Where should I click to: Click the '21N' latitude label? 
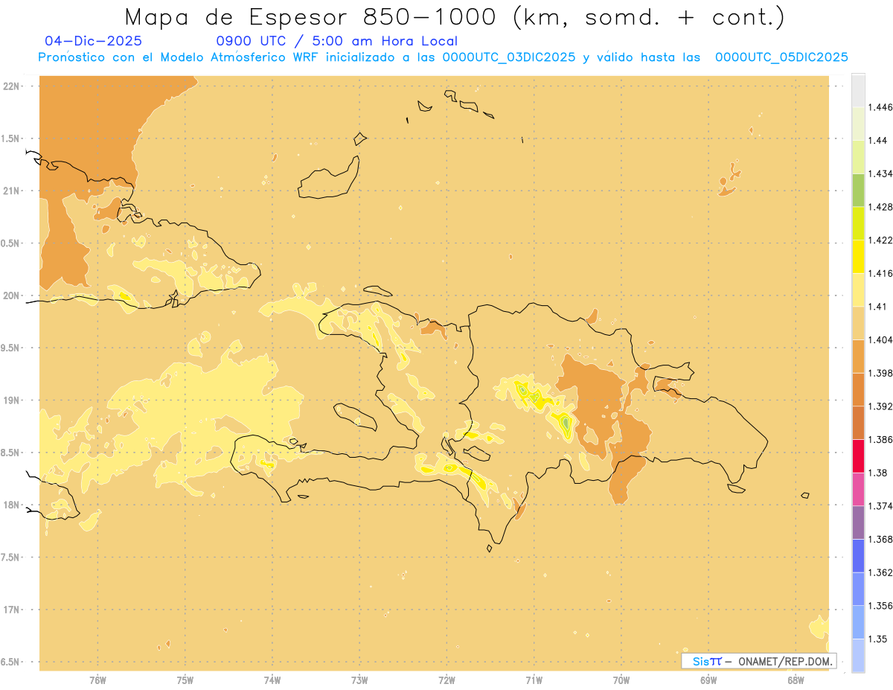coord(11,191)
